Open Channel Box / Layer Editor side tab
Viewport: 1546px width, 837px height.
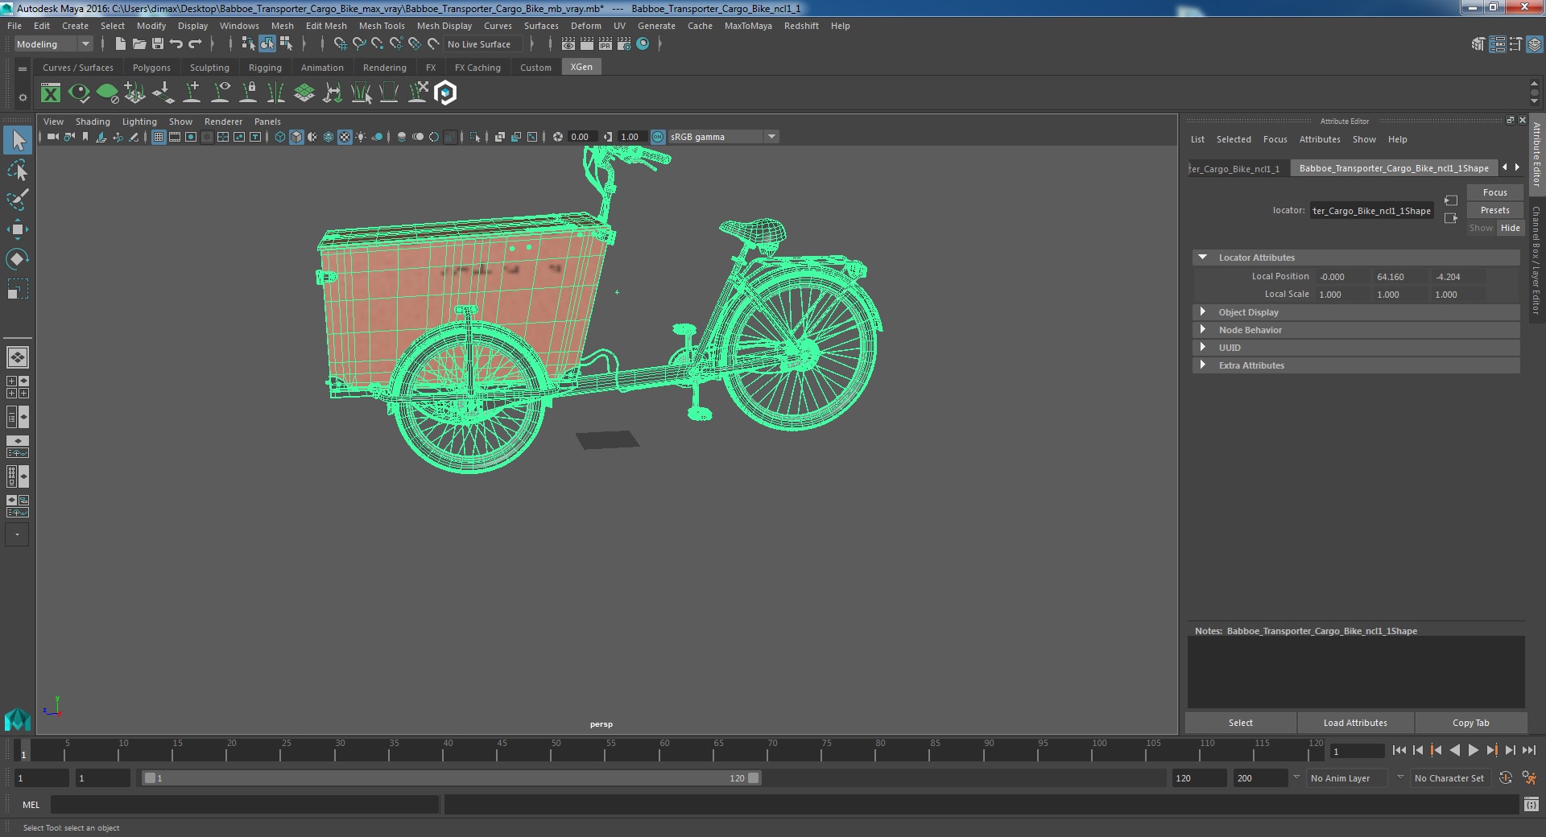(x=1536, y=259)
